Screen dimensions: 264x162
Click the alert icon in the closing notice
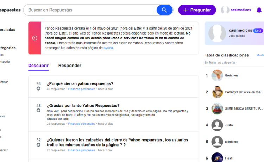click(x=34, y=38)
